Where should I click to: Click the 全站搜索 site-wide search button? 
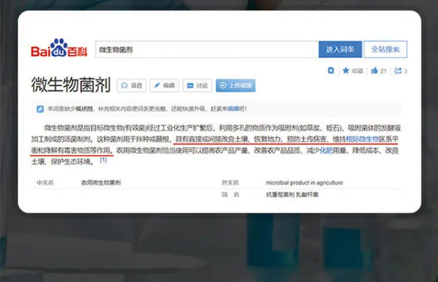[385, 49]
